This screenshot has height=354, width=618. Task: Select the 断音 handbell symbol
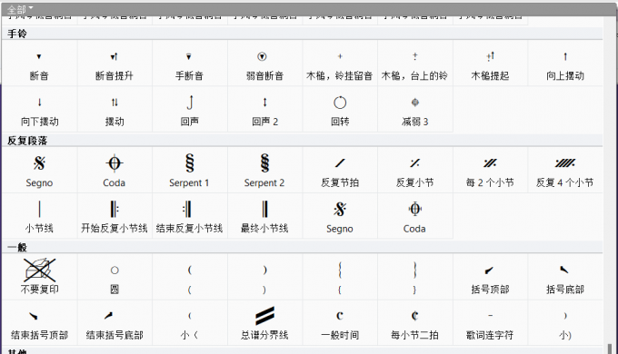(39, 64)
